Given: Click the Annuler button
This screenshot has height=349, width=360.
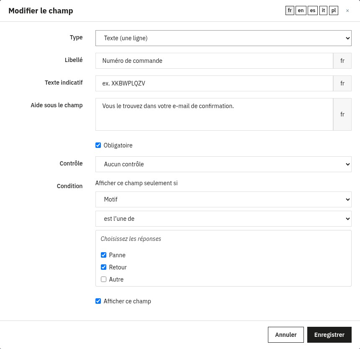Looking at the screenshot, I should pyautogui.click(x=286, y=335).
